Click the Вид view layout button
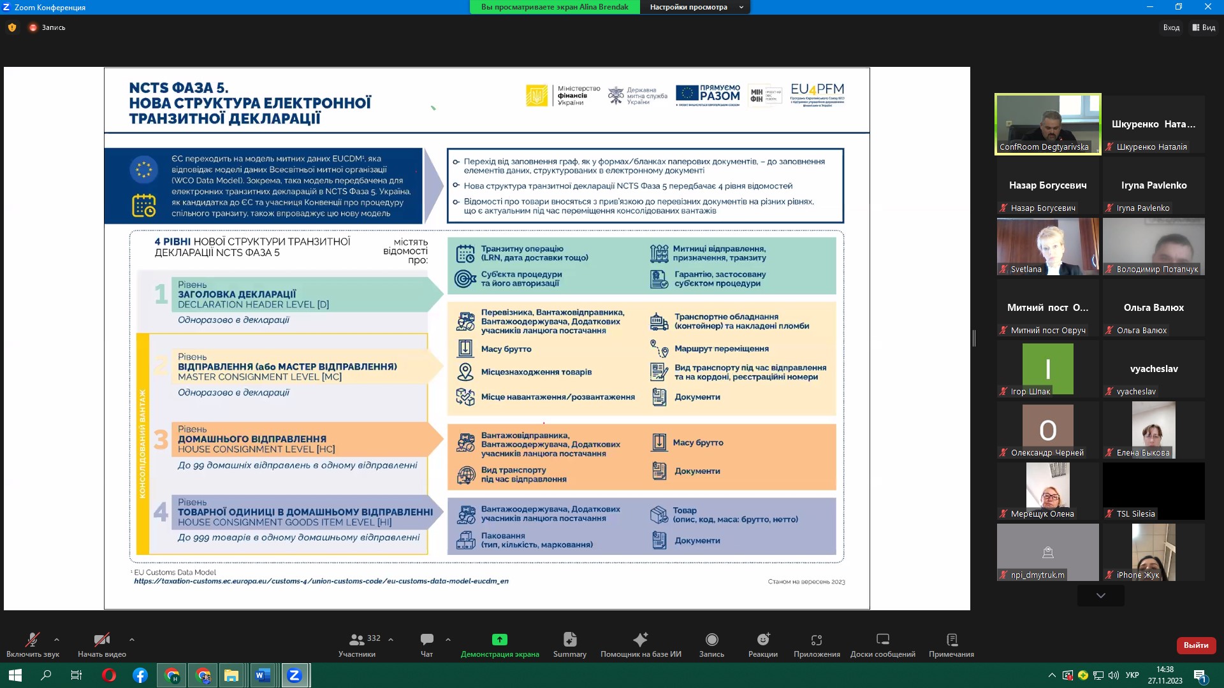1224x688 pixels. pyautogui.click(x=1204, y=27)
